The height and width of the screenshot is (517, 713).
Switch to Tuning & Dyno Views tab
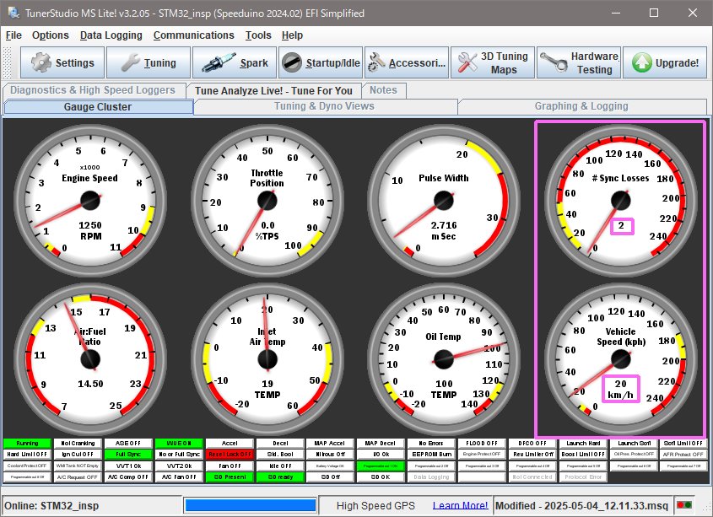(324, 106)
